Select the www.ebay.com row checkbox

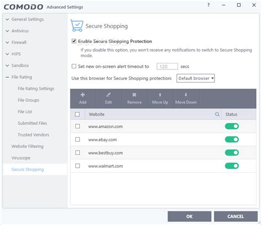pyautogui.click(x=77, y=140)
